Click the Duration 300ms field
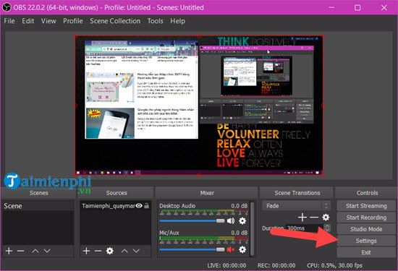This screenshot has height=271, width=398. [x=305, y=228]
